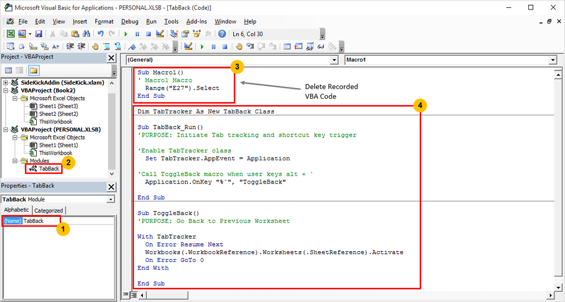This screenshot has height=302, width=565.
Task: Click the Reset stop square icon
Action: 149,34
